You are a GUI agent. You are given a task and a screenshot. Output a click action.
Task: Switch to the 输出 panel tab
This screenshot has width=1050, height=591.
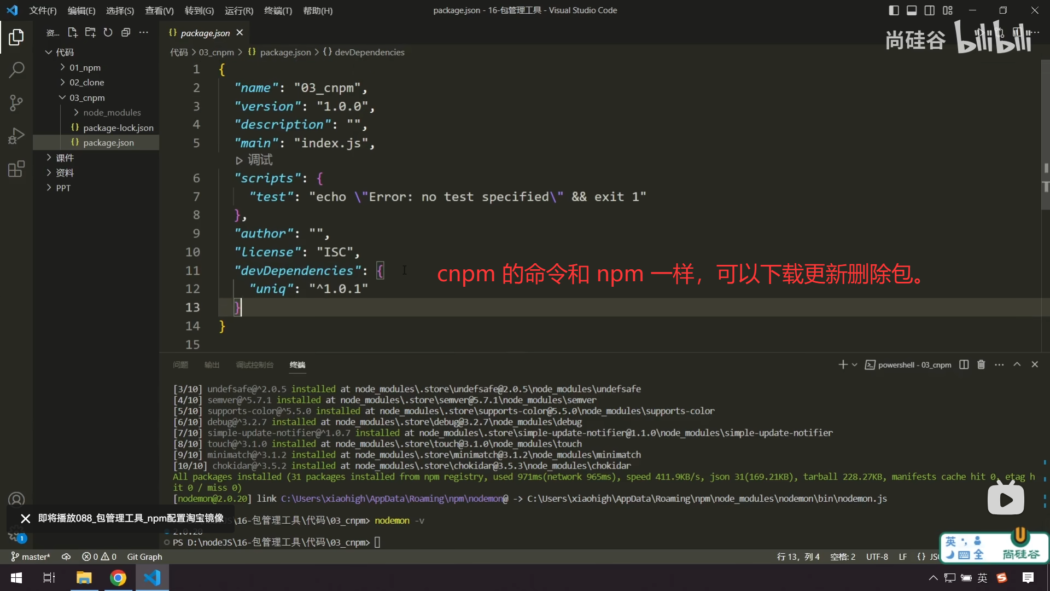point(212,365)
